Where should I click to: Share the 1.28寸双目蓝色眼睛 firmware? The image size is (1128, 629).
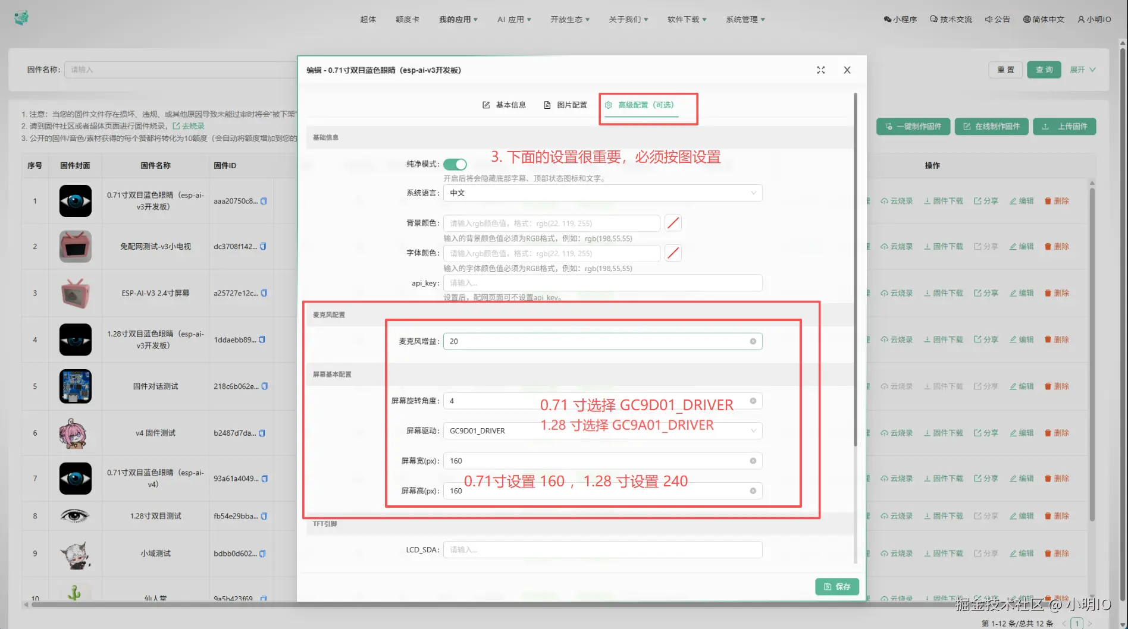point(986,339)
